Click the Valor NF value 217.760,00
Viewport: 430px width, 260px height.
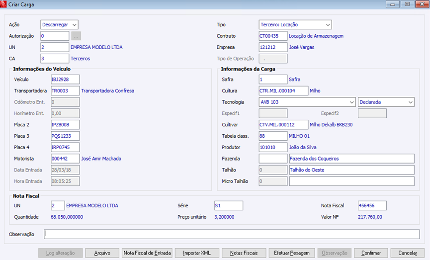pos(370,217)
